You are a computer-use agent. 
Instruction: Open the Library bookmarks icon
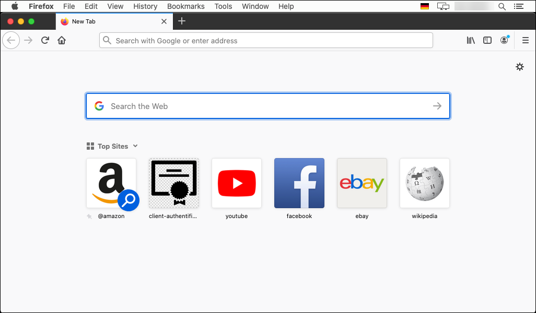[x=471, y=40]
